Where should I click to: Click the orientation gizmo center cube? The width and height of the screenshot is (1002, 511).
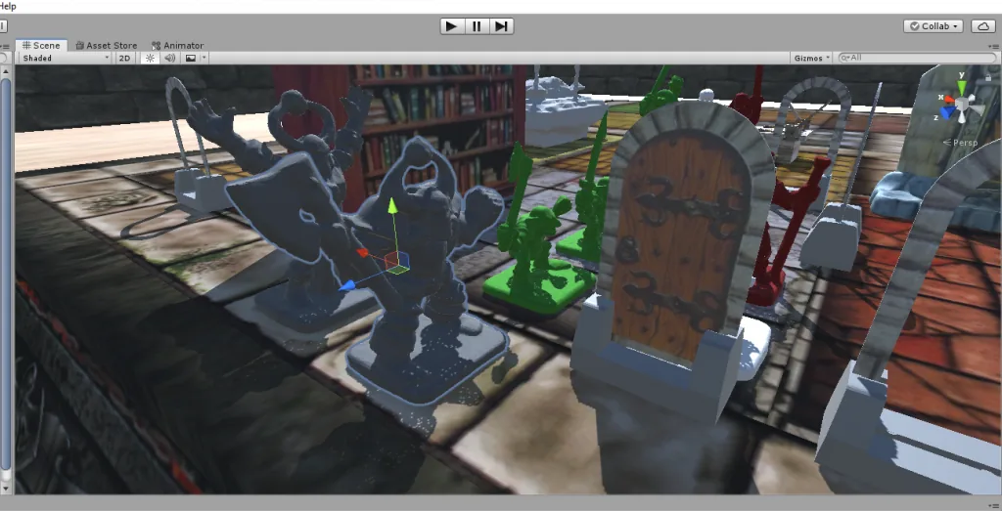(x=962, y=104)
